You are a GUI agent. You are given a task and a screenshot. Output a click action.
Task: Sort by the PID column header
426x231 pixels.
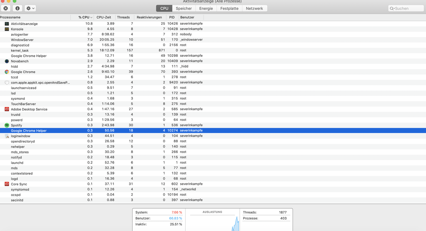coord(172,17)
